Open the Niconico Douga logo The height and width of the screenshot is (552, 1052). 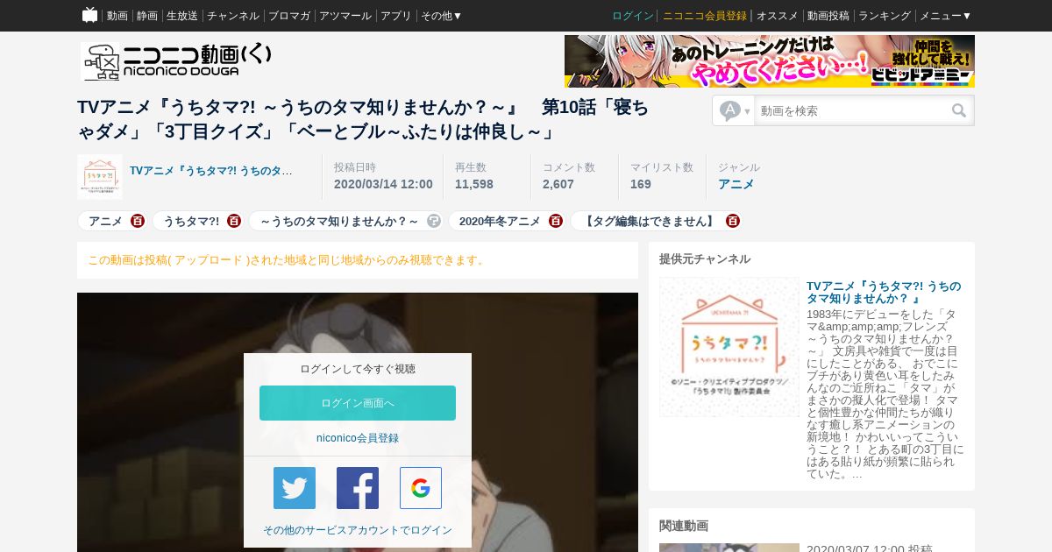pyautogui.click(x=176, y=61)
